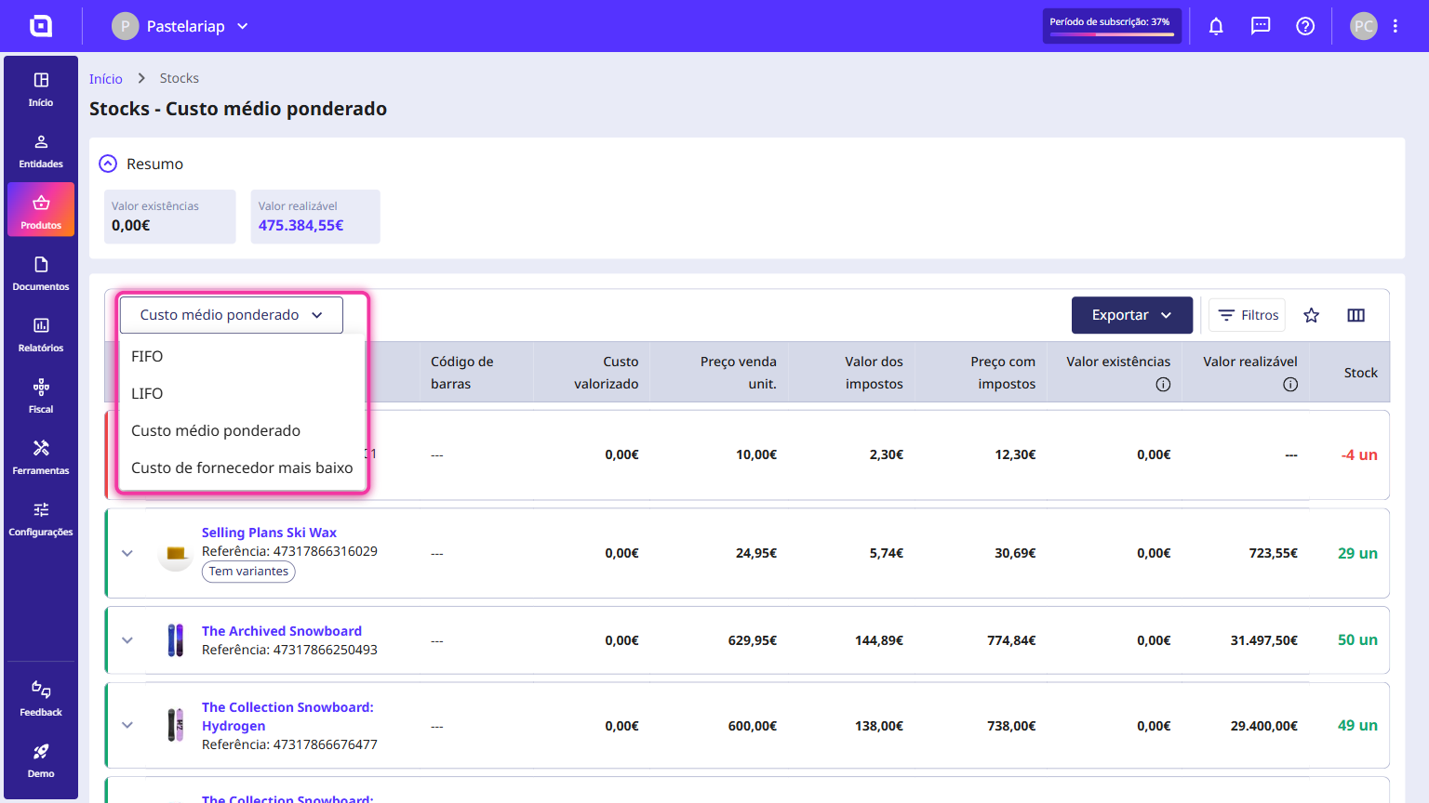Open the Pastelariap company dropdown
Viewport: 1429px width, 803px height.
tap(180, 26)
